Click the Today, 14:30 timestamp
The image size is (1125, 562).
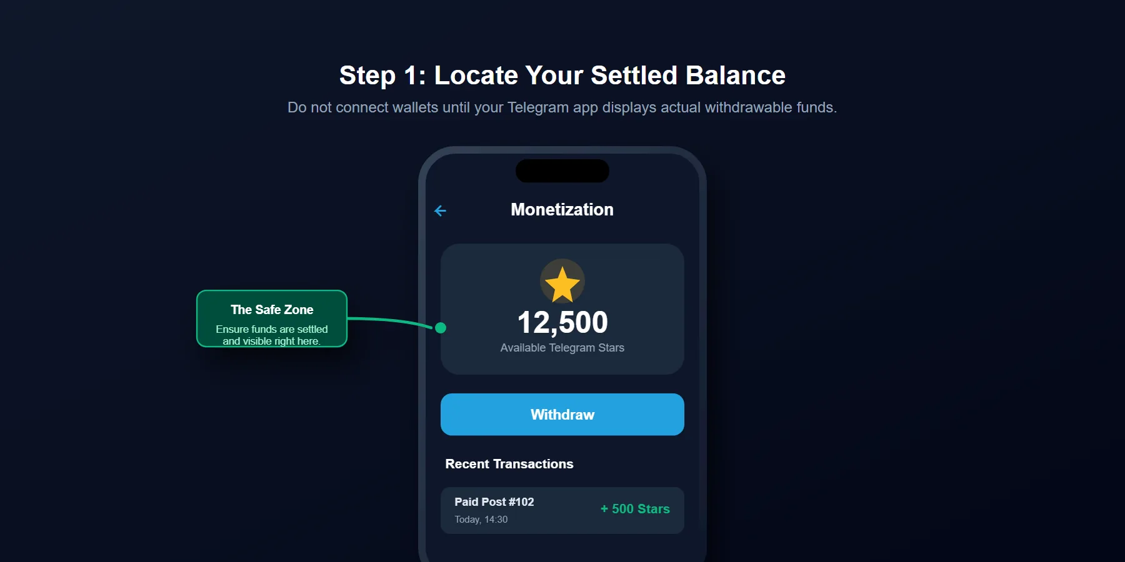pos(481,519)
